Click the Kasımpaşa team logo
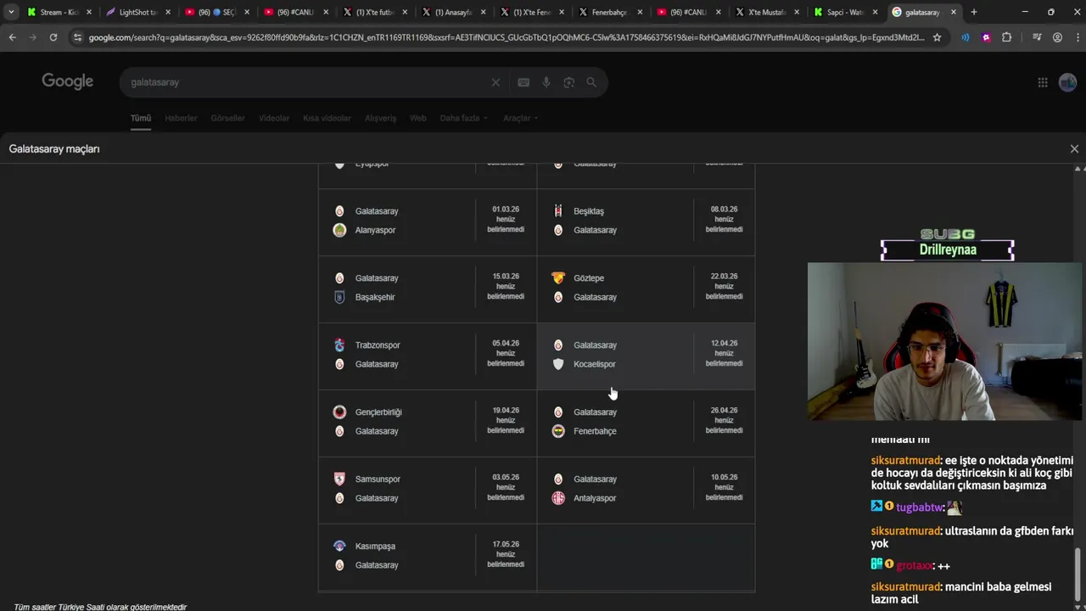This screenshot has width=1086, height=611. [x=339, y=546]
